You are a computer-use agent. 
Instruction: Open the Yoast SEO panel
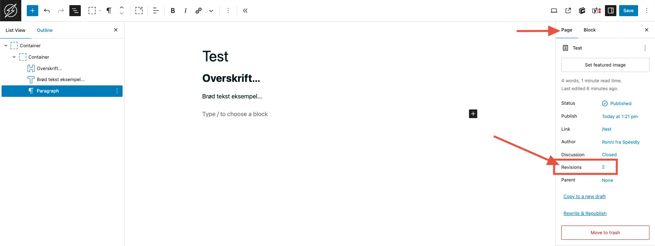(x=596, y=11)
